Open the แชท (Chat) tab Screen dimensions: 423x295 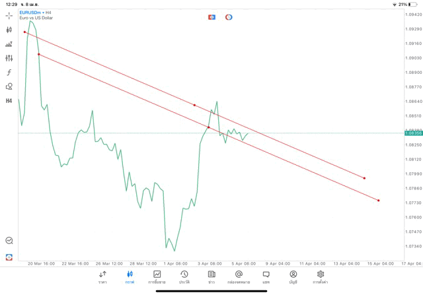click(x=266, y=277)
